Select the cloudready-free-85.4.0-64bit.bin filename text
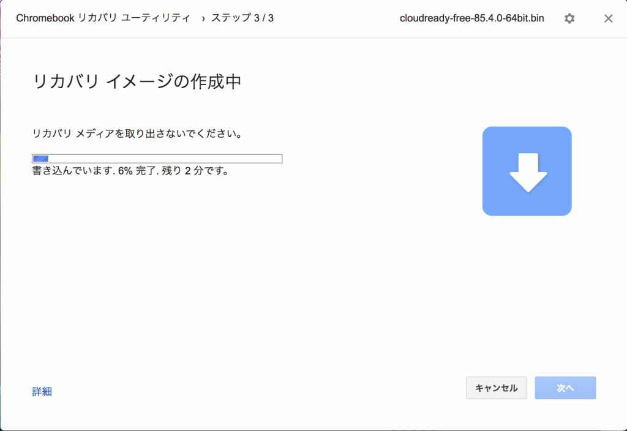 (x=472, y=18)
